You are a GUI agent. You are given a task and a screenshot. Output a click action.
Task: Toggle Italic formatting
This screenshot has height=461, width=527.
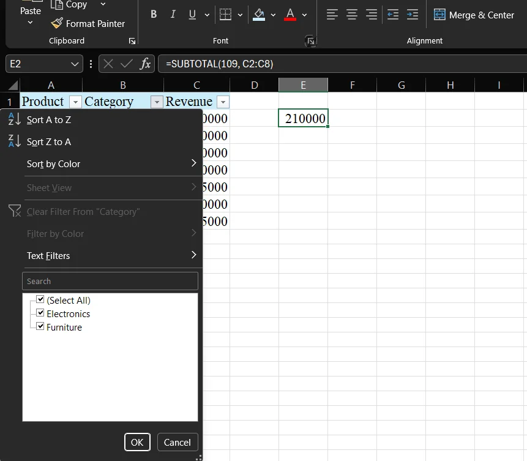(173, 14)
